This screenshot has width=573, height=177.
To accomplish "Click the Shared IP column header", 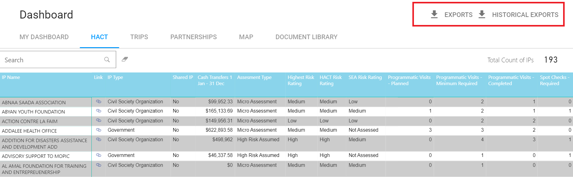I will tap(183, 77).
